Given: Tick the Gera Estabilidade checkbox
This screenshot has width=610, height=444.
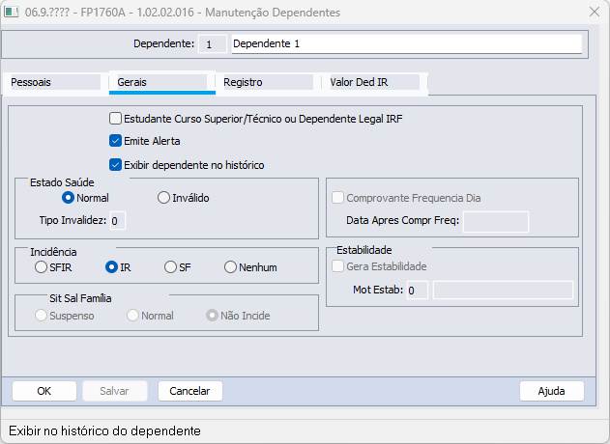Looking at the screenshot, I should (x=337, y=266).
